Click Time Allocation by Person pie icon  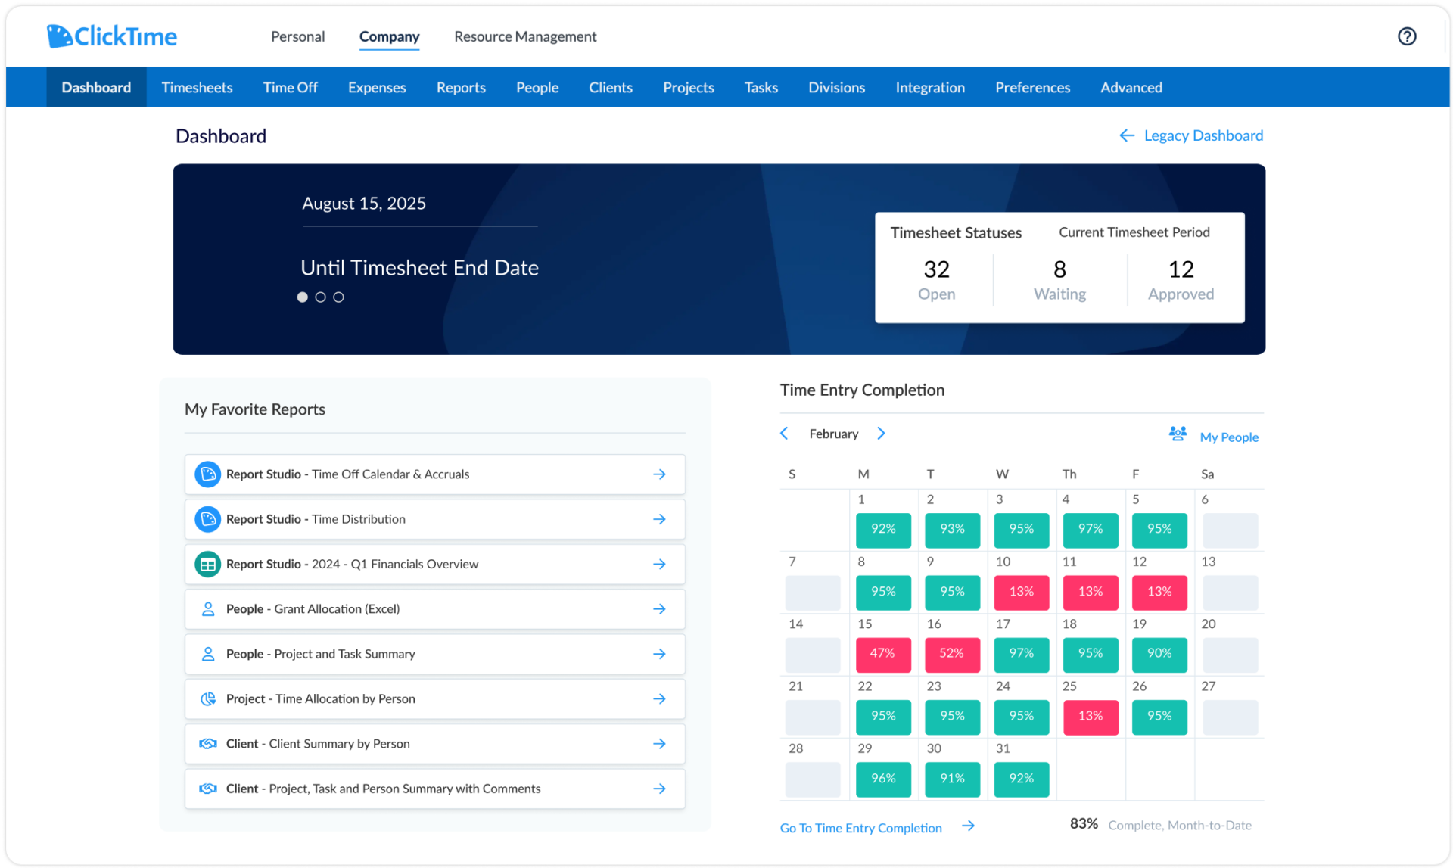[x=207, y=699]
